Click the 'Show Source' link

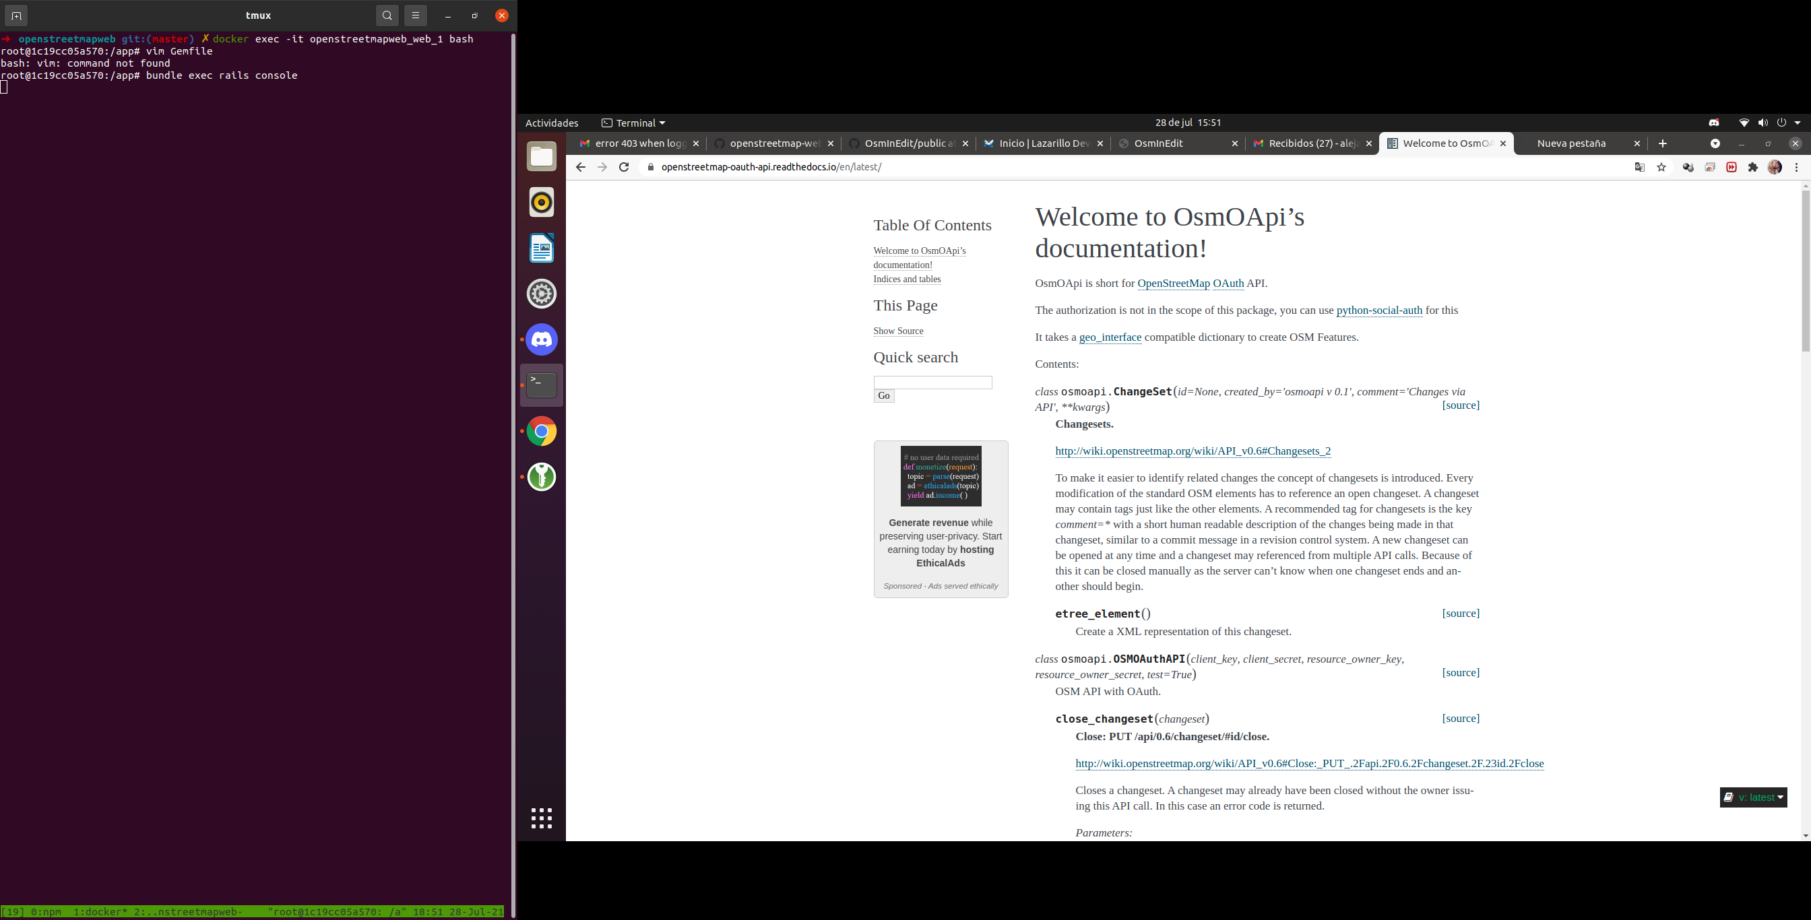(898, 331)
